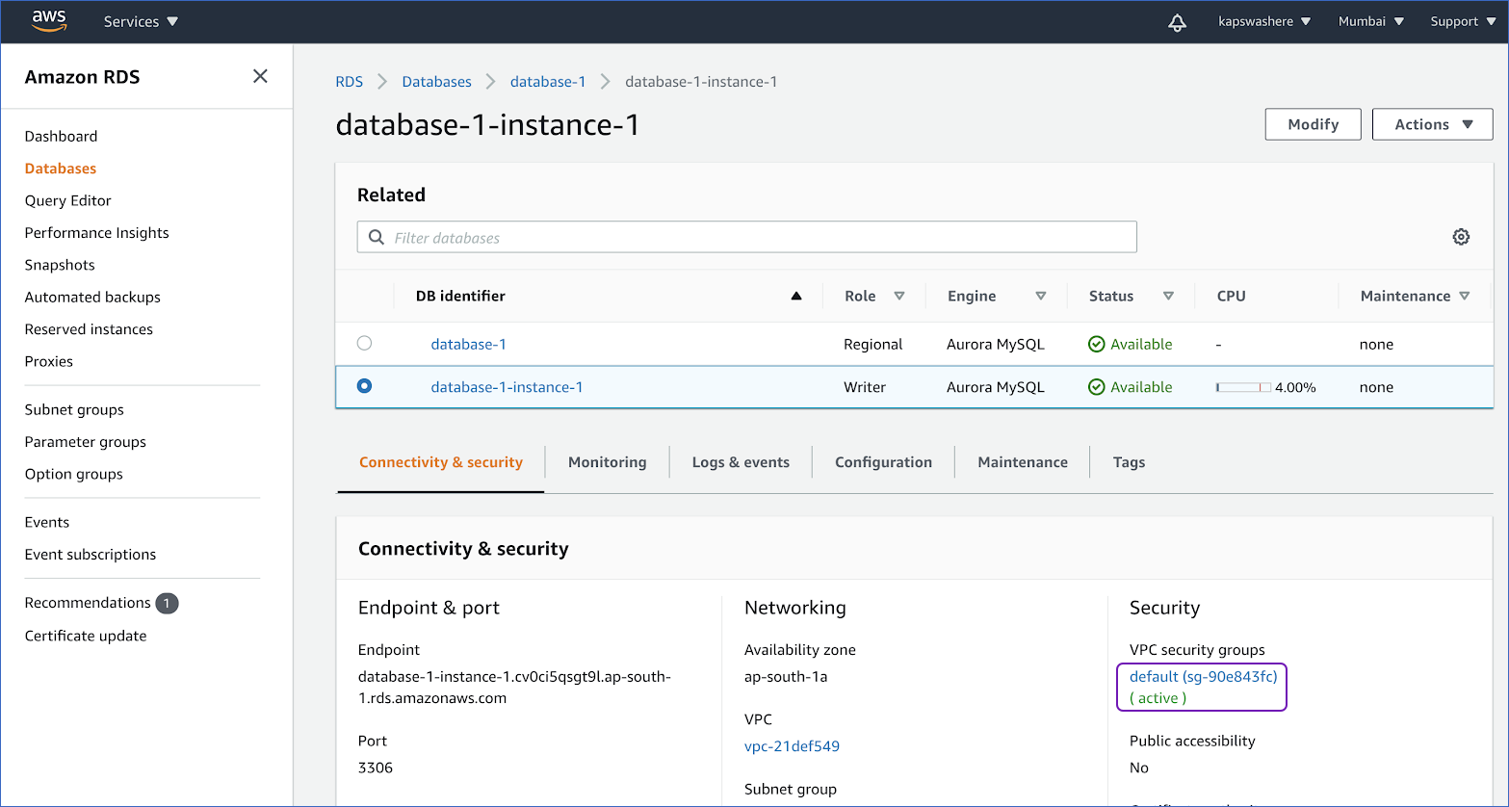Open Query Editor in the sidebar
1509x807 pixels.
pos(67,200)
